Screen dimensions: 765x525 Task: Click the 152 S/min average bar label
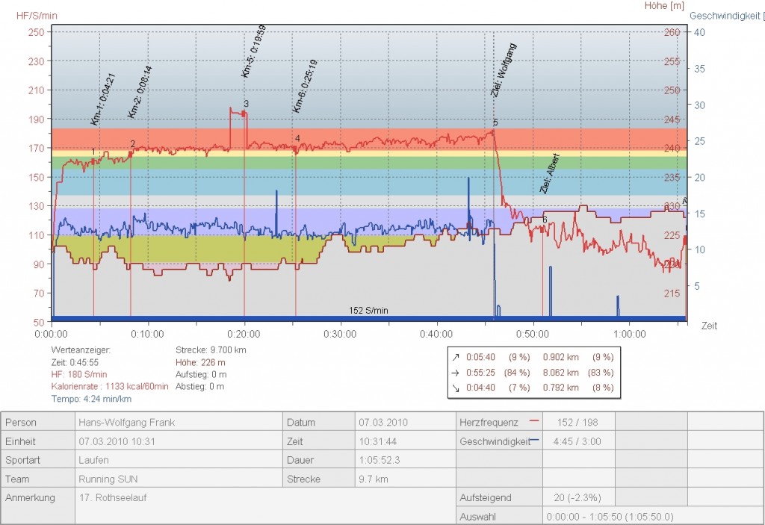(368, 310)
